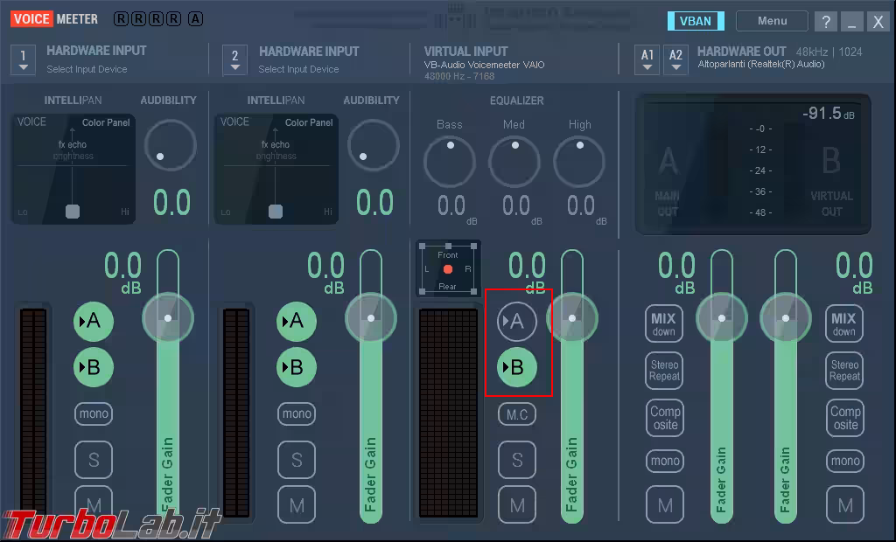
Task: Click the Intellipan Color Panel of Hardware Input 2
Action: (x=276, y=169)
